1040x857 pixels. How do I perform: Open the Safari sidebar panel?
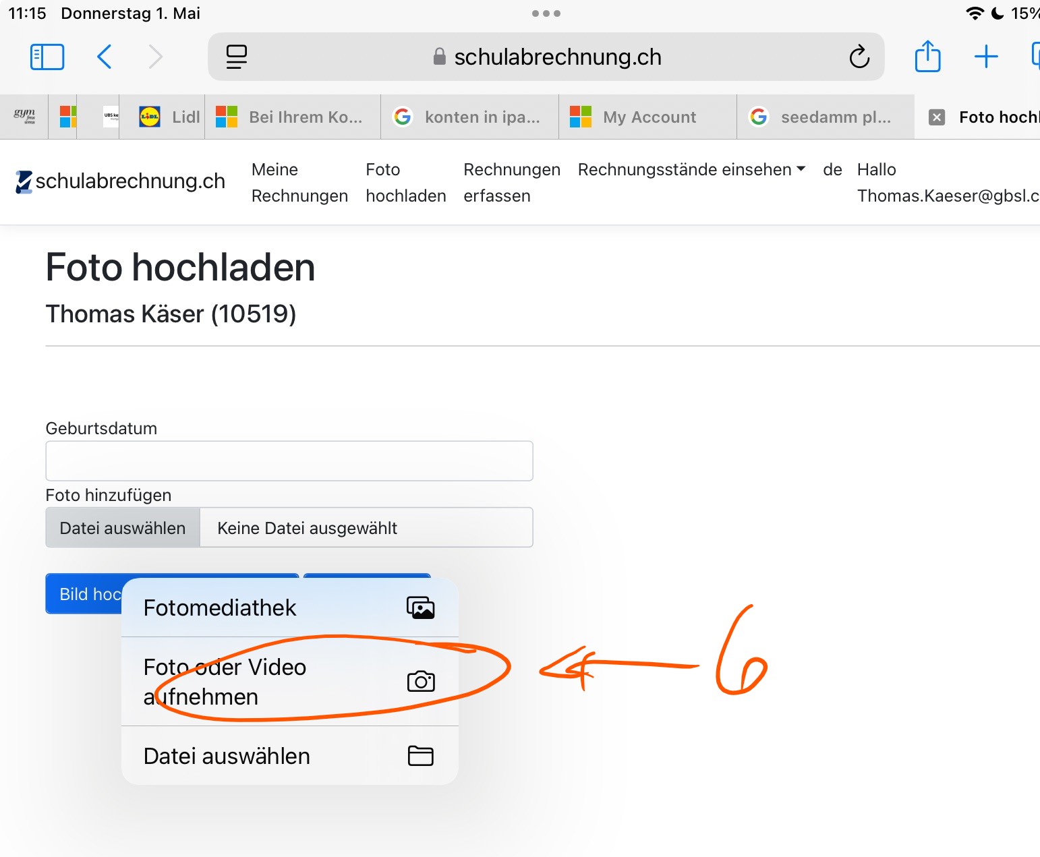(x=47, y=57)
